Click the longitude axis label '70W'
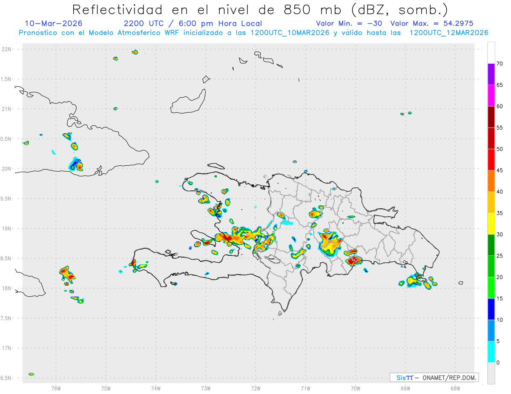The image size is (511, 394). (x=355, y=388)
